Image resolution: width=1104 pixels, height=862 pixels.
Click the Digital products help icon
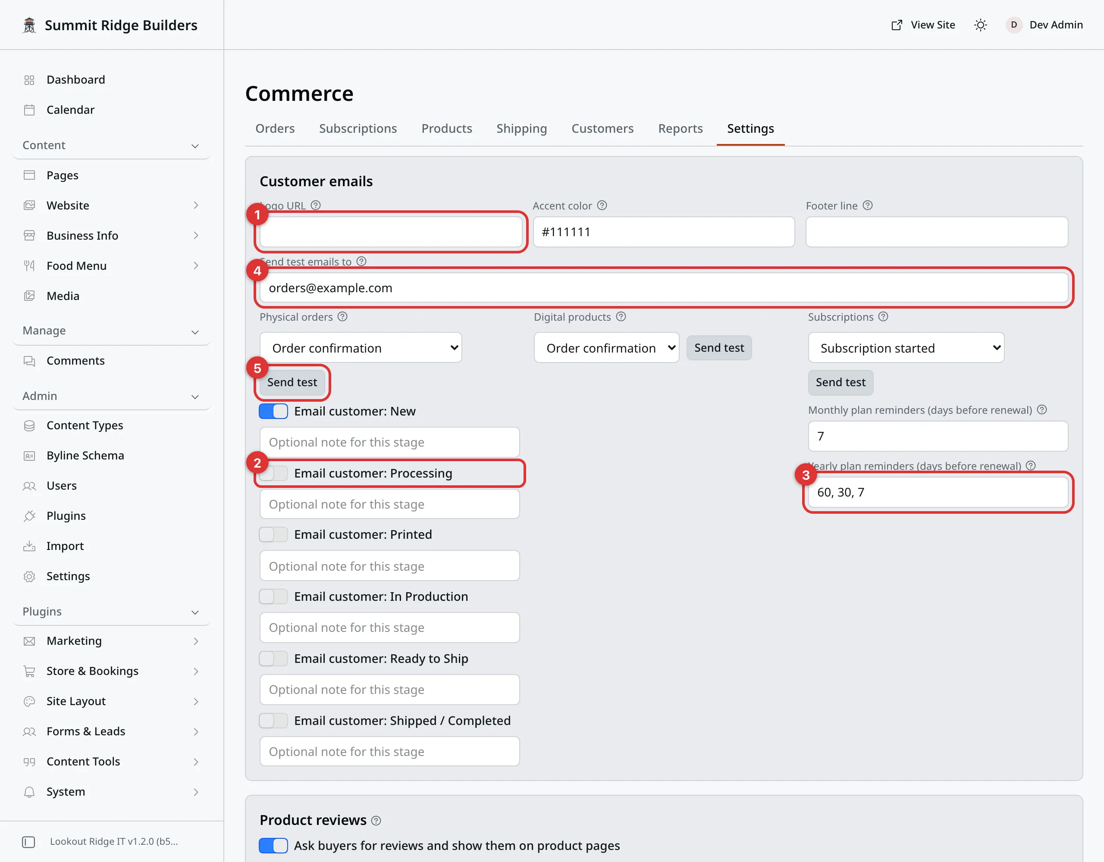(621, 316)
